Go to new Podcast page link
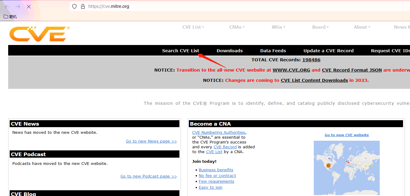The width and height of the screenshot is (410, 196). click(149, 176)
